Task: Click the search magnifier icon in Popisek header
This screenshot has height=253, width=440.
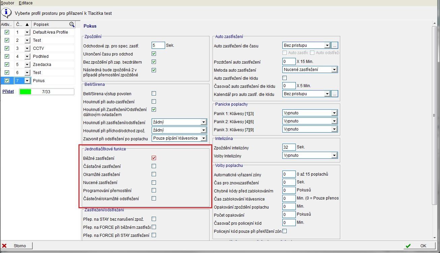Action: (72, 25)
